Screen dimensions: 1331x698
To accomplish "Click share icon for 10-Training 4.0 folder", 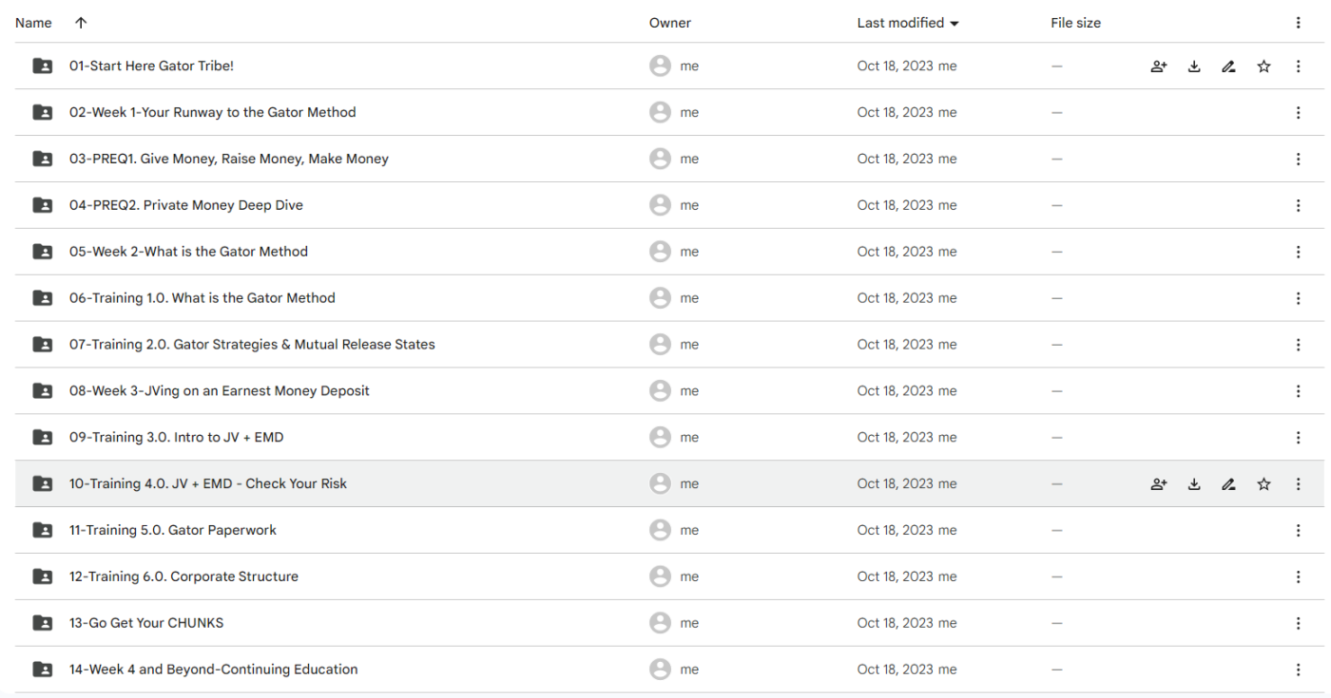I will tap(1159, 484).
